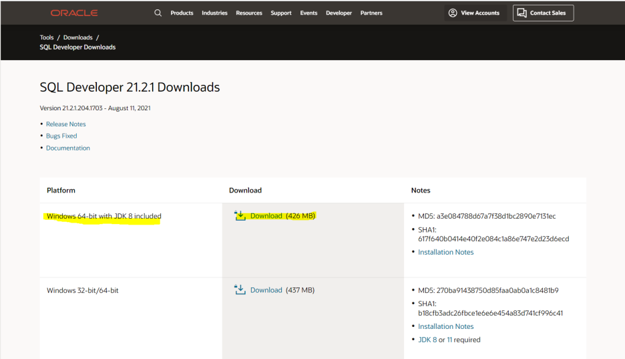The image size is (625, 359).
Task: Open the Industries menu
Action: [x=214, y=13]
